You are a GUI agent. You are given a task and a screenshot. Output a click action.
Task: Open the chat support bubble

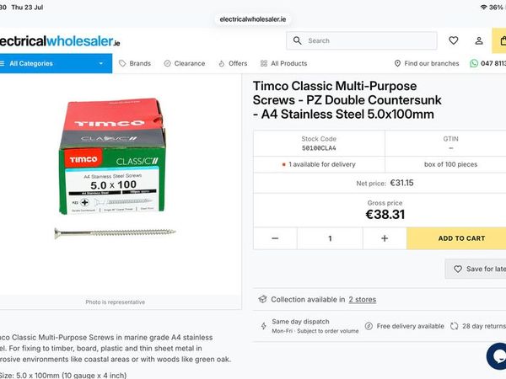coord(497,355)
